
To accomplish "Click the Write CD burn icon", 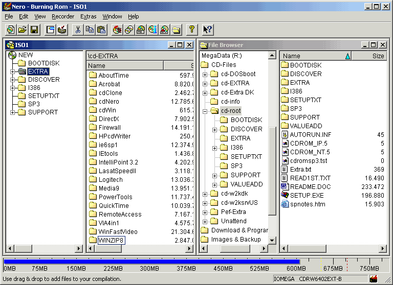I will pos(117,30).
